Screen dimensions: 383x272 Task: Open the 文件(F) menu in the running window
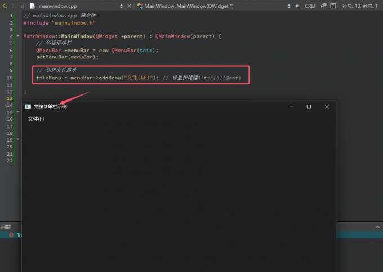[35, 119]
